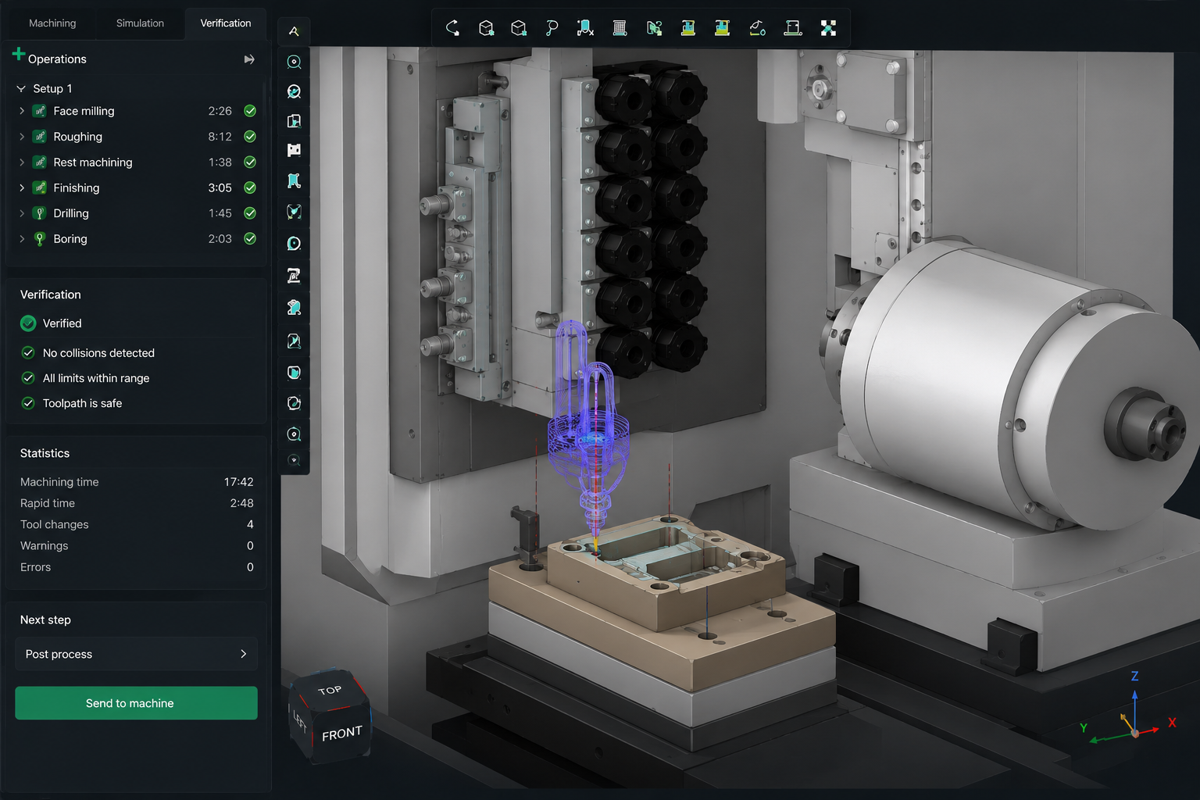This screenshot has height=800, width=1200.
Task: Click the green plus icon beside Operations
Action: [x=19, y=55]
